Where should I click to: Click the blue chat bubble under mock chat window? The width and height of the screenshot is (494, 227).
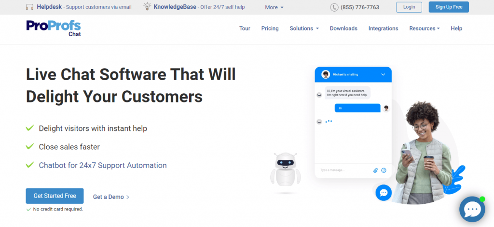pyautogui.click(x=384, y=193)
